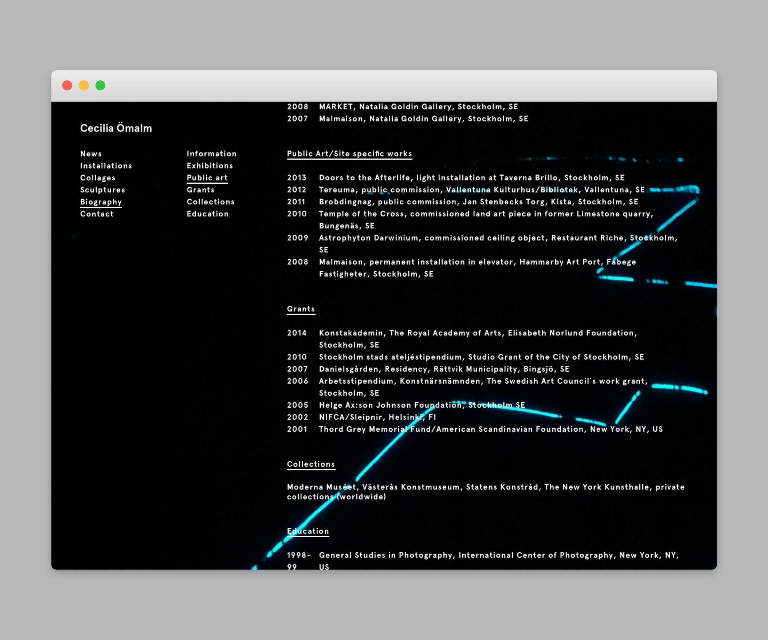This screenshot has width=768, height=640.
Task: Select the 2009 Astrophyton Darwinium entry
Action: pos(482,244)
